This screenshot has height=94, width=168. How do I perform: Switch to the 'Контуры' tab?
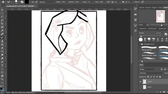pyautogui.click(x=148, y=8)
